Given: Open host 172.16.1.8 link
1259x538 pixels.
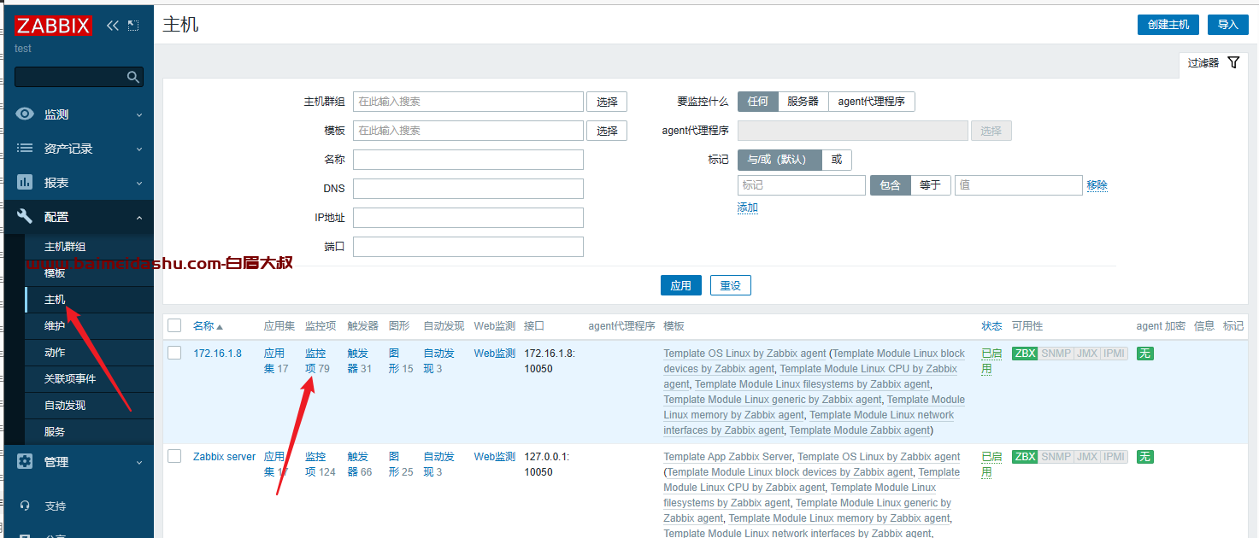Looking at the screenshot, I should tap(217, 354).
